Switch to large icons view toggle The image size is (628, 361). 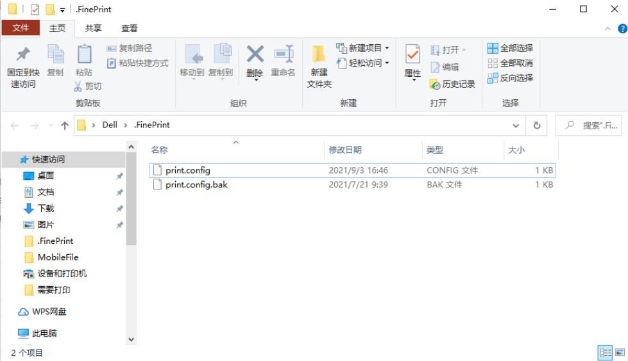click(620, 352)
